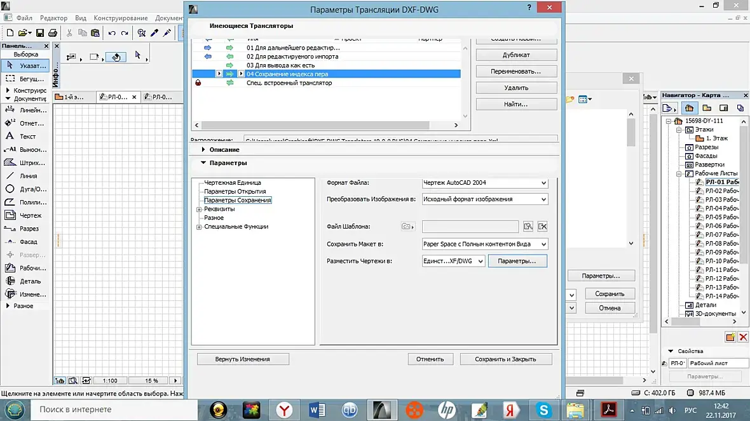Open Word from the taskbar
This screenshot has height=421, width=750.
point(317,410)
